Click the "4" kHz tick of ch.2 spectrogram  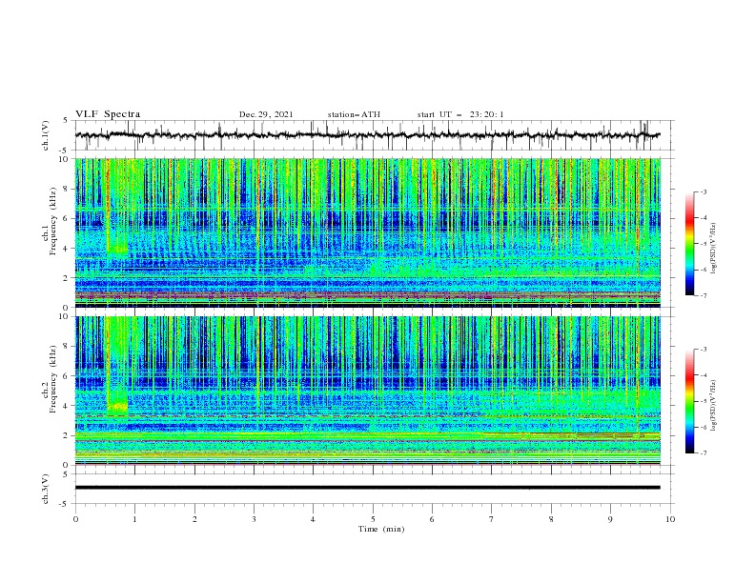[x=68, y=406]
